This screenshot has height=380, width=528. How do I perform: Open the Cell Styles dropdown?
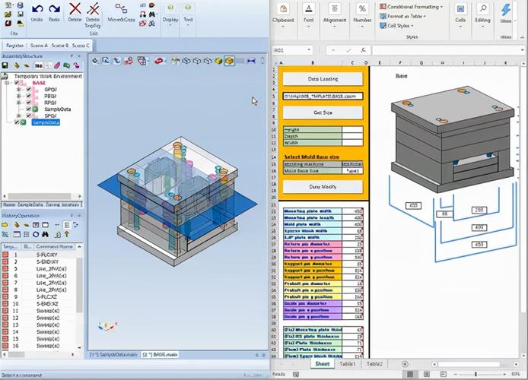tap(396, 26)
